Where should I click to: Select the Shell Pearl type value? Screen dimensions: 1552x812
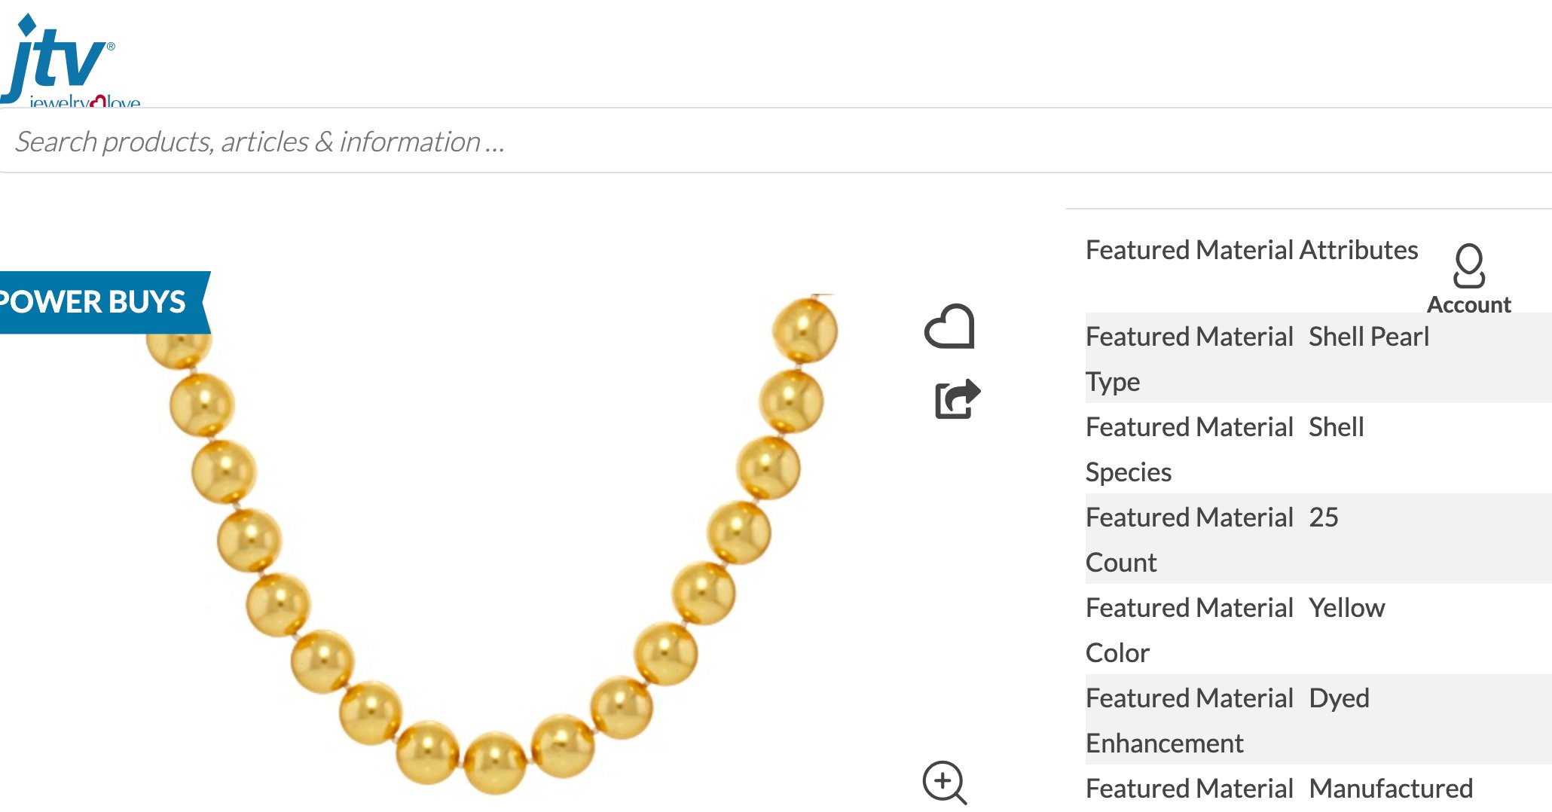[1368, 337]
